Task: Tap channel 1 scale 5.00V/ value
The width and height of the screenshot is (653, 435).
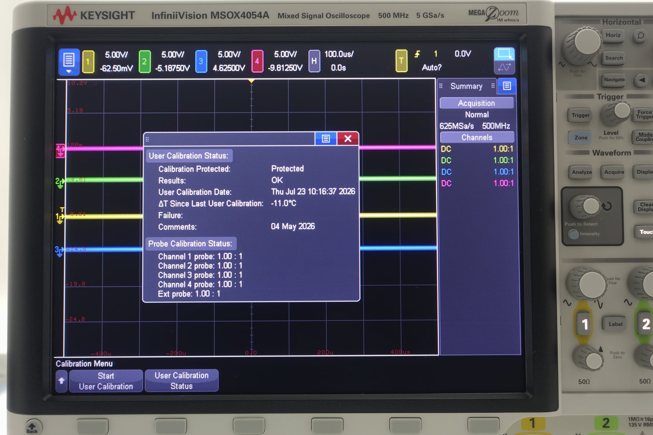Action: 116,55
